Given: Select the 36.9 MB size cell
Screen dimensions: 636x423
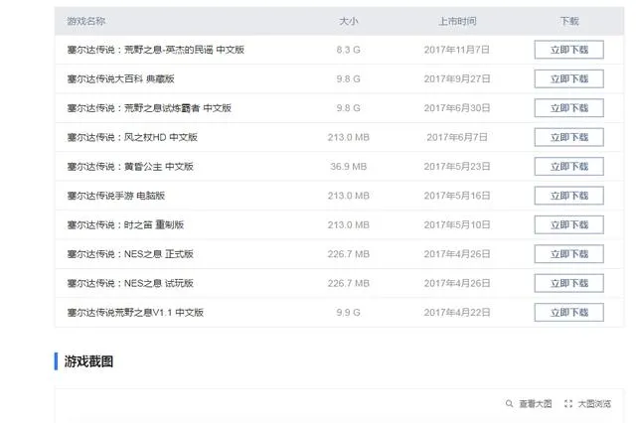Looking at the screenshot, I should coord(349,166).
